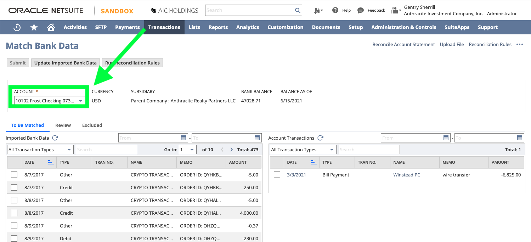Open the Lists menu
The image size is (531, 242).
point(194,27)
